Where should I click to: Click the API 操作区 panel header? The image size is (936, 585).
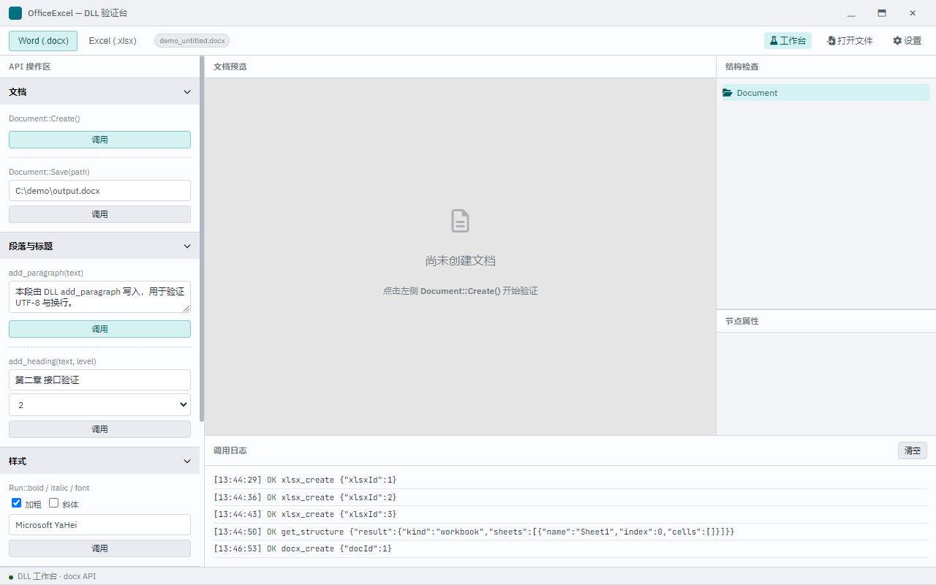(x=99, y=67)
